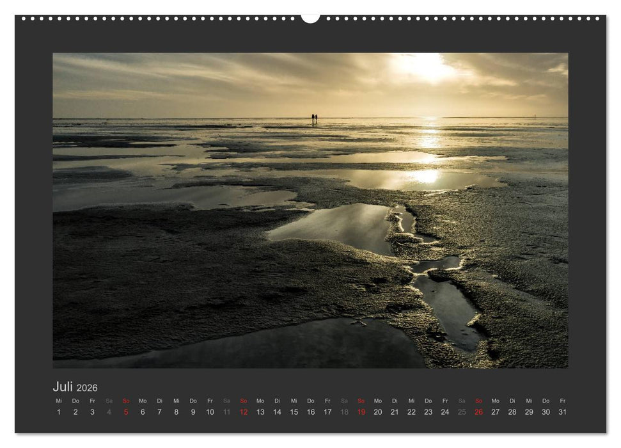Click the weekday label Mo above date 6
This screenshot has width=621, height=448.
[143, 402]
